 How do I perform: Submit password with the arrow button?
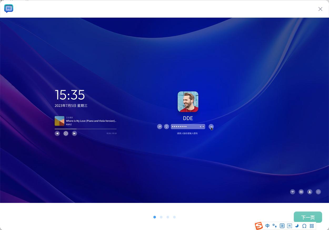pyautogui.click(x=211, y=127)
